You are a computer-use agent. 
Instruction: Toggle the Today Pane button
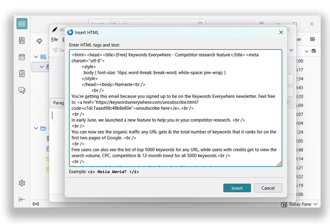click(299, 204)
